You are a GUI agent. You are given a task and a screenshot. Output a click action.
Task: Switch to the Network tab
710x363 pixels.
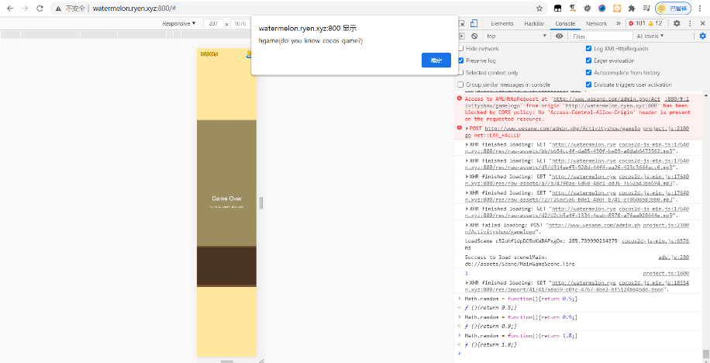[x=596, y=23]
